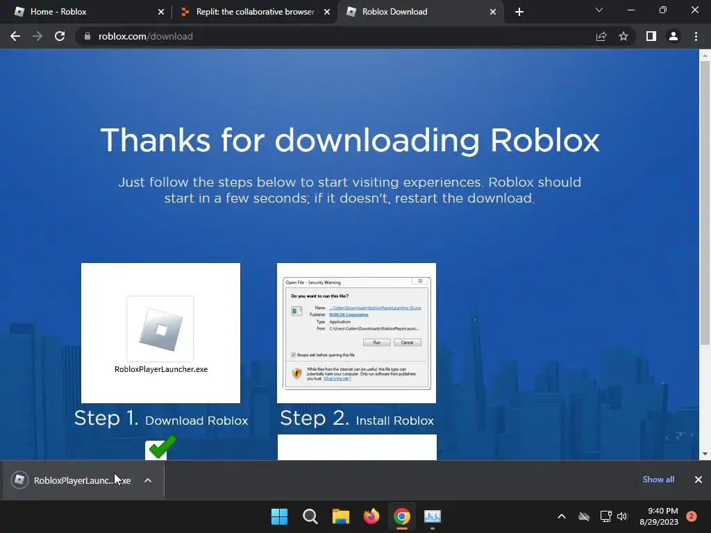
Task: Open Windows Start menu
Action: coord(279,516)
